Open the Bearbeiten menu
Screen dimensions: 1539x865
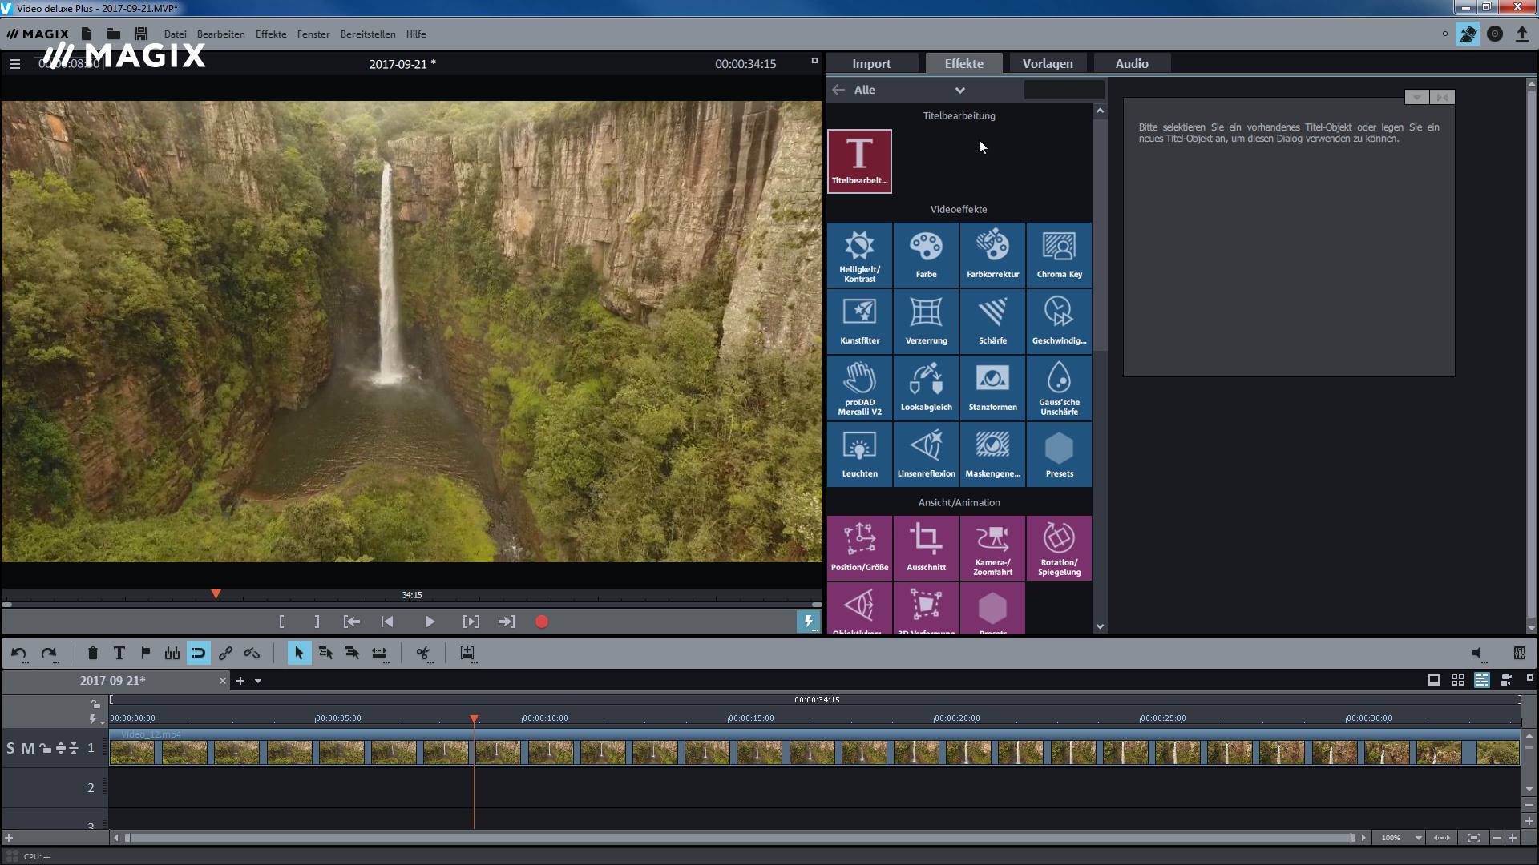[x=220, y=34]
